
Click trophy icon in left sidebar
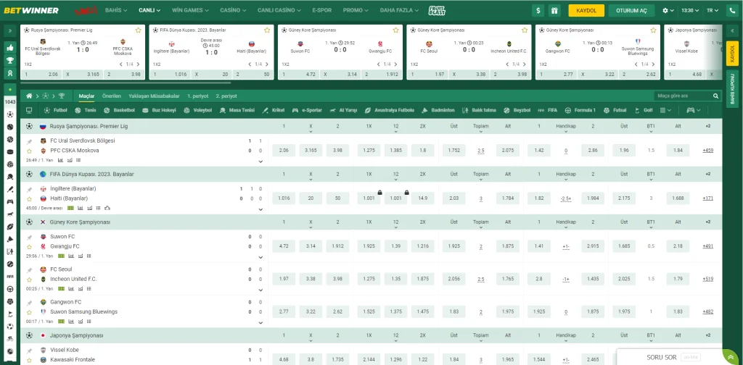[x=10, y=61]
